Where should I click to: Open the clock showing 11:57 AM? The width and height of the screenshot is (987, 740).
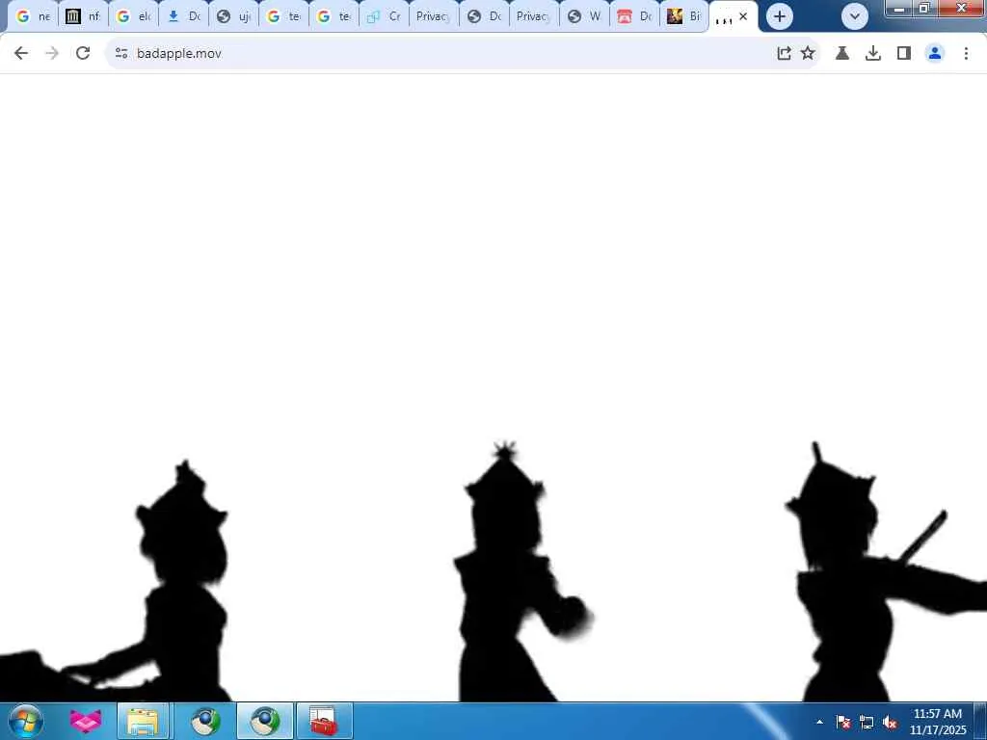click(x=937, y=722)
